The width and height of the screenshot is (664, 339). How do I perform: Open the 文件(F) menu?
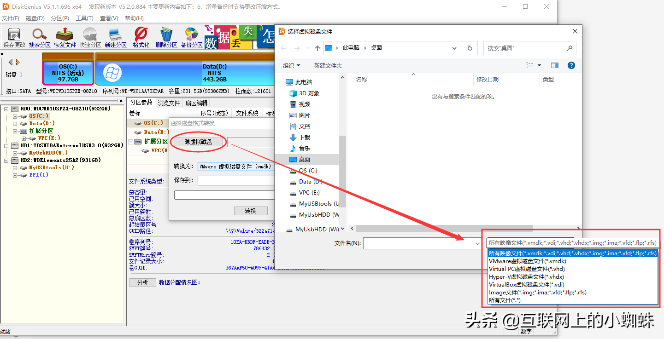(10, 18)
